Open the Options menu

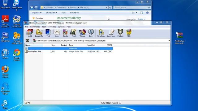tap(61, 27)
